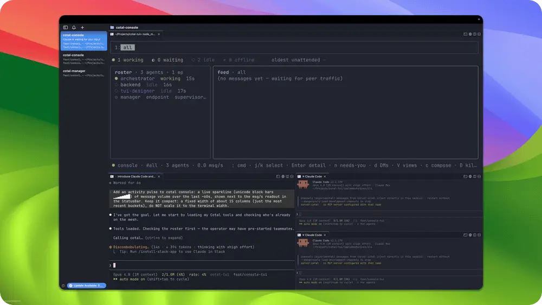The width and height of the screenshot is (542, 305).
Task: Open new terminal in the node_m pane
Action: coord(465,34)
